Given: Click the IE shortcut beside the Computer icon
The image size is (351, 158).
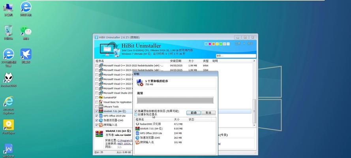Looking at the screenshot, I should coord(26,9).
